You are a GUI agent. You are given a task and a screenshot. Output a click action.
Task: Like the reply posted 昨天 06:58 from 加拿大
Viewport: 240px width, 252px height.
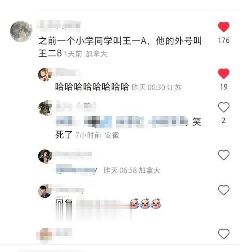click(223, 155)
